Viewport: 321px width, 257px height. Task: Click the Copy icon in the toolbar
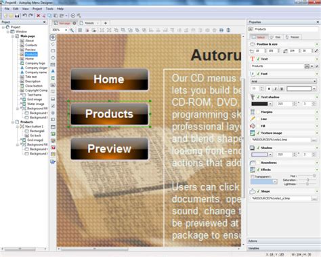49,16
